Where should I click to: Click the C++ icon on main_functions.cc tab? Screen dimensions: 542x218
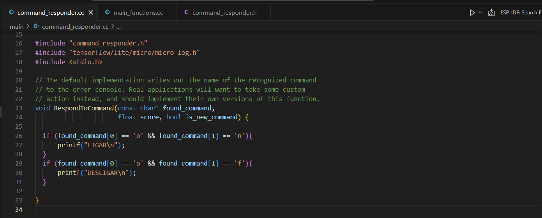pos(108,13)
